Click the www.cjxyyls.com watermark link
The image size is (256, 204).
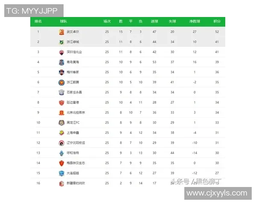tap(218, 193)
